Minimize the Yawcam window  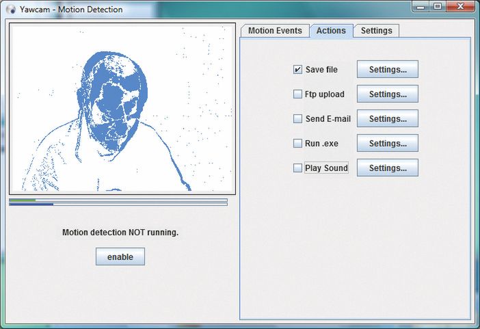tap(421, 6)
